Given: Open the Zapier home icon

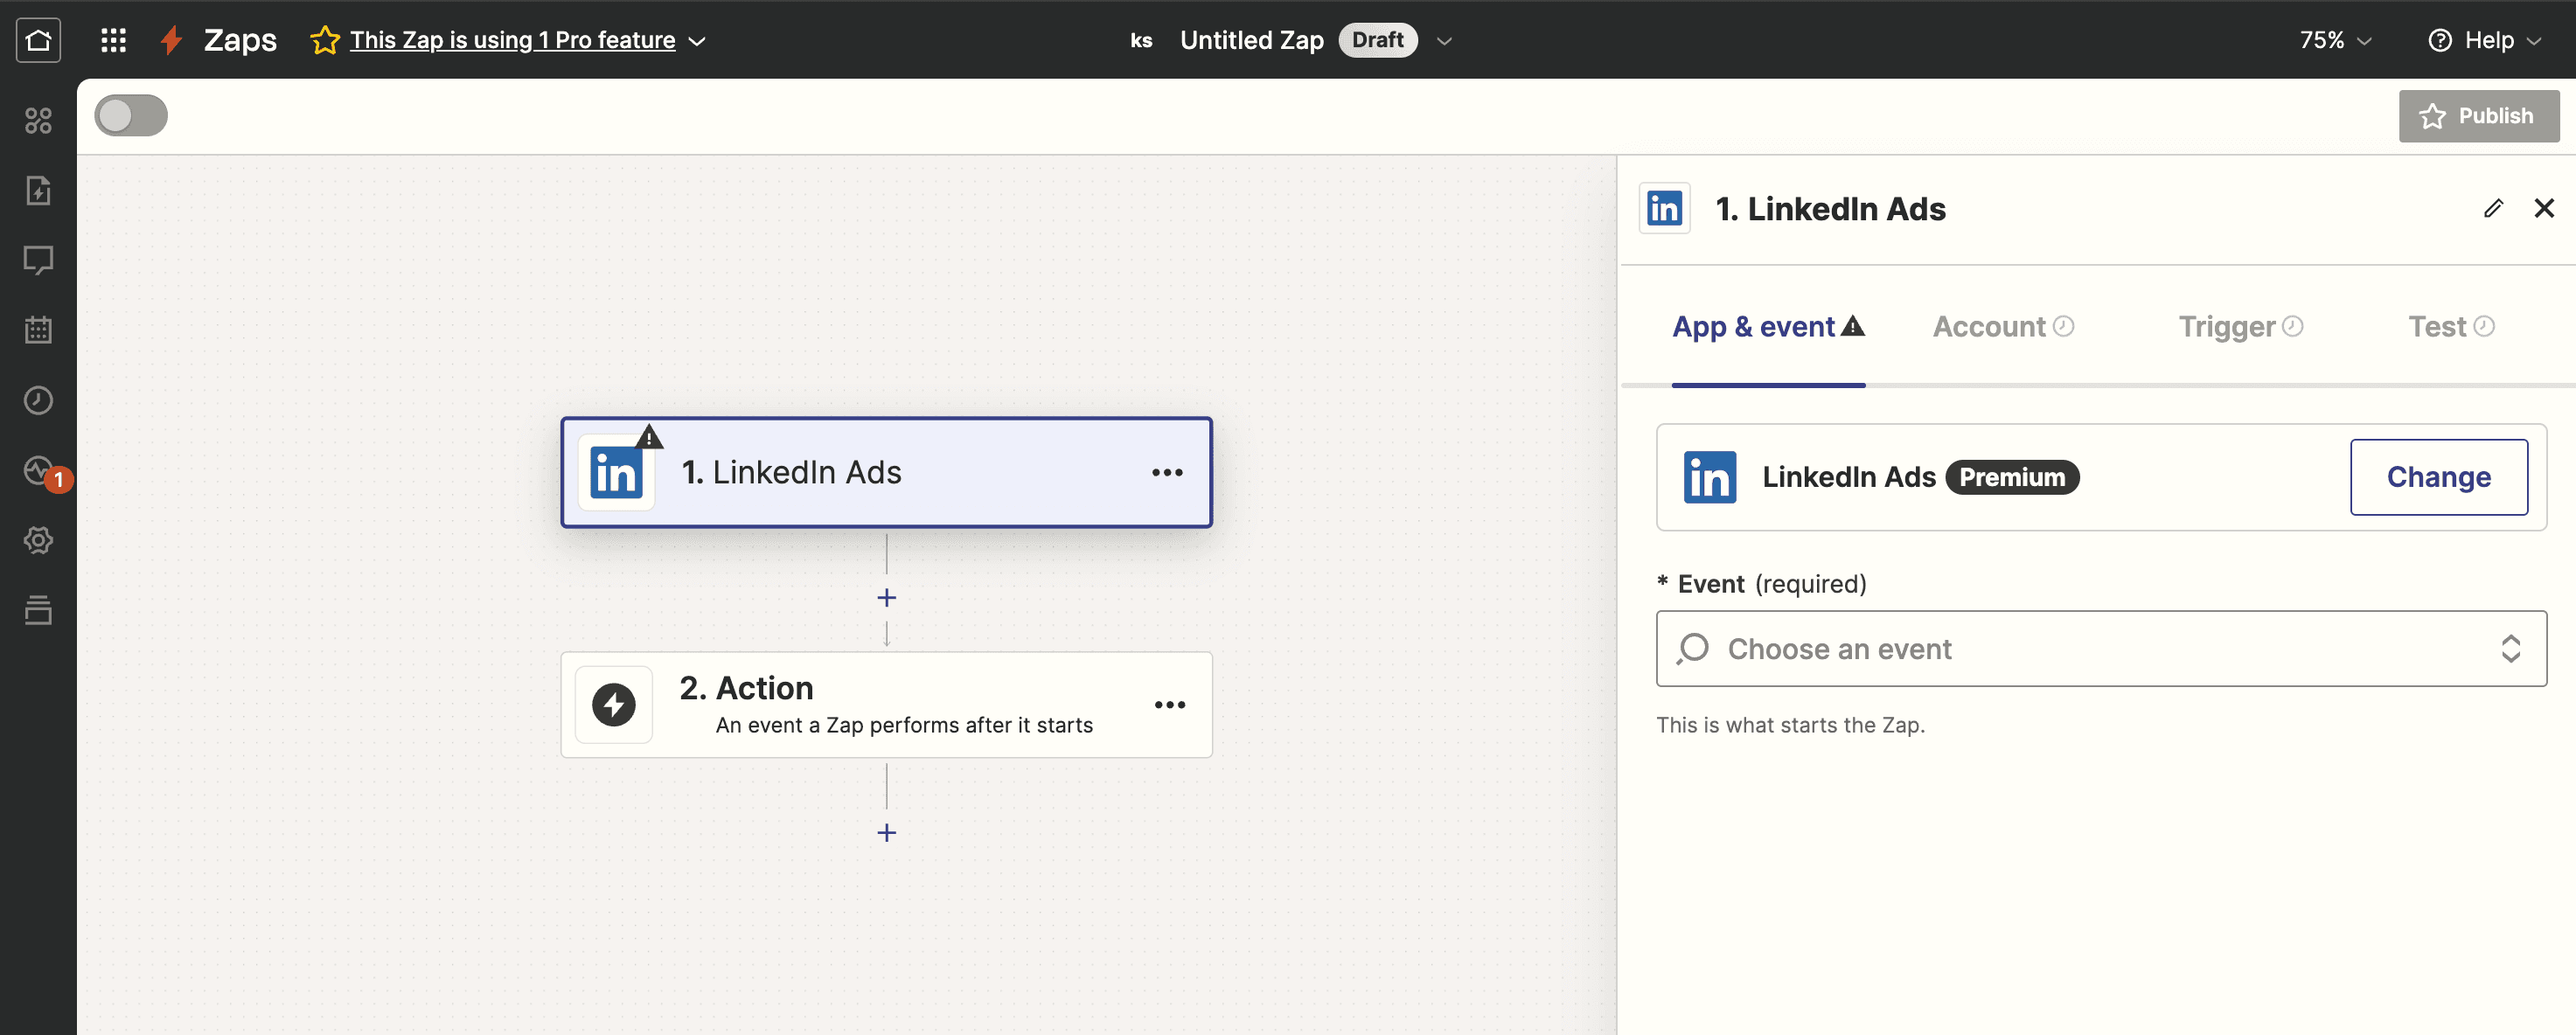Looking at the screenshot, I should click(38, 40).
